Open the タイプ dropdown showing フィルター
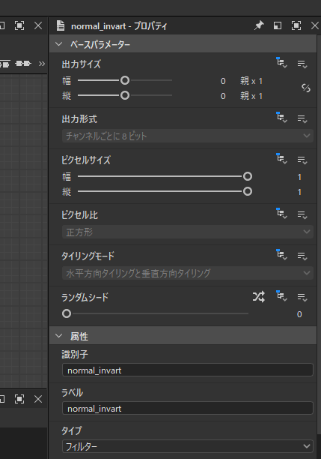The width and height of the screenshot is (321, 459). [x=188, y=446]
